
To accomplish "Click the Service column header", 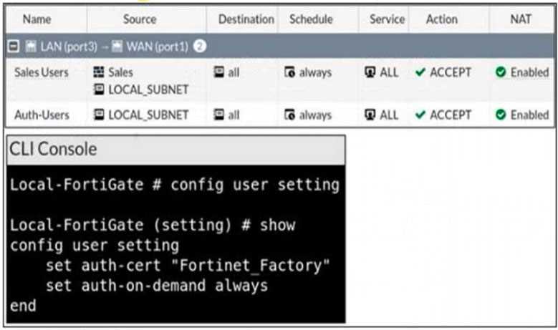I will click(x=387, y=19).
